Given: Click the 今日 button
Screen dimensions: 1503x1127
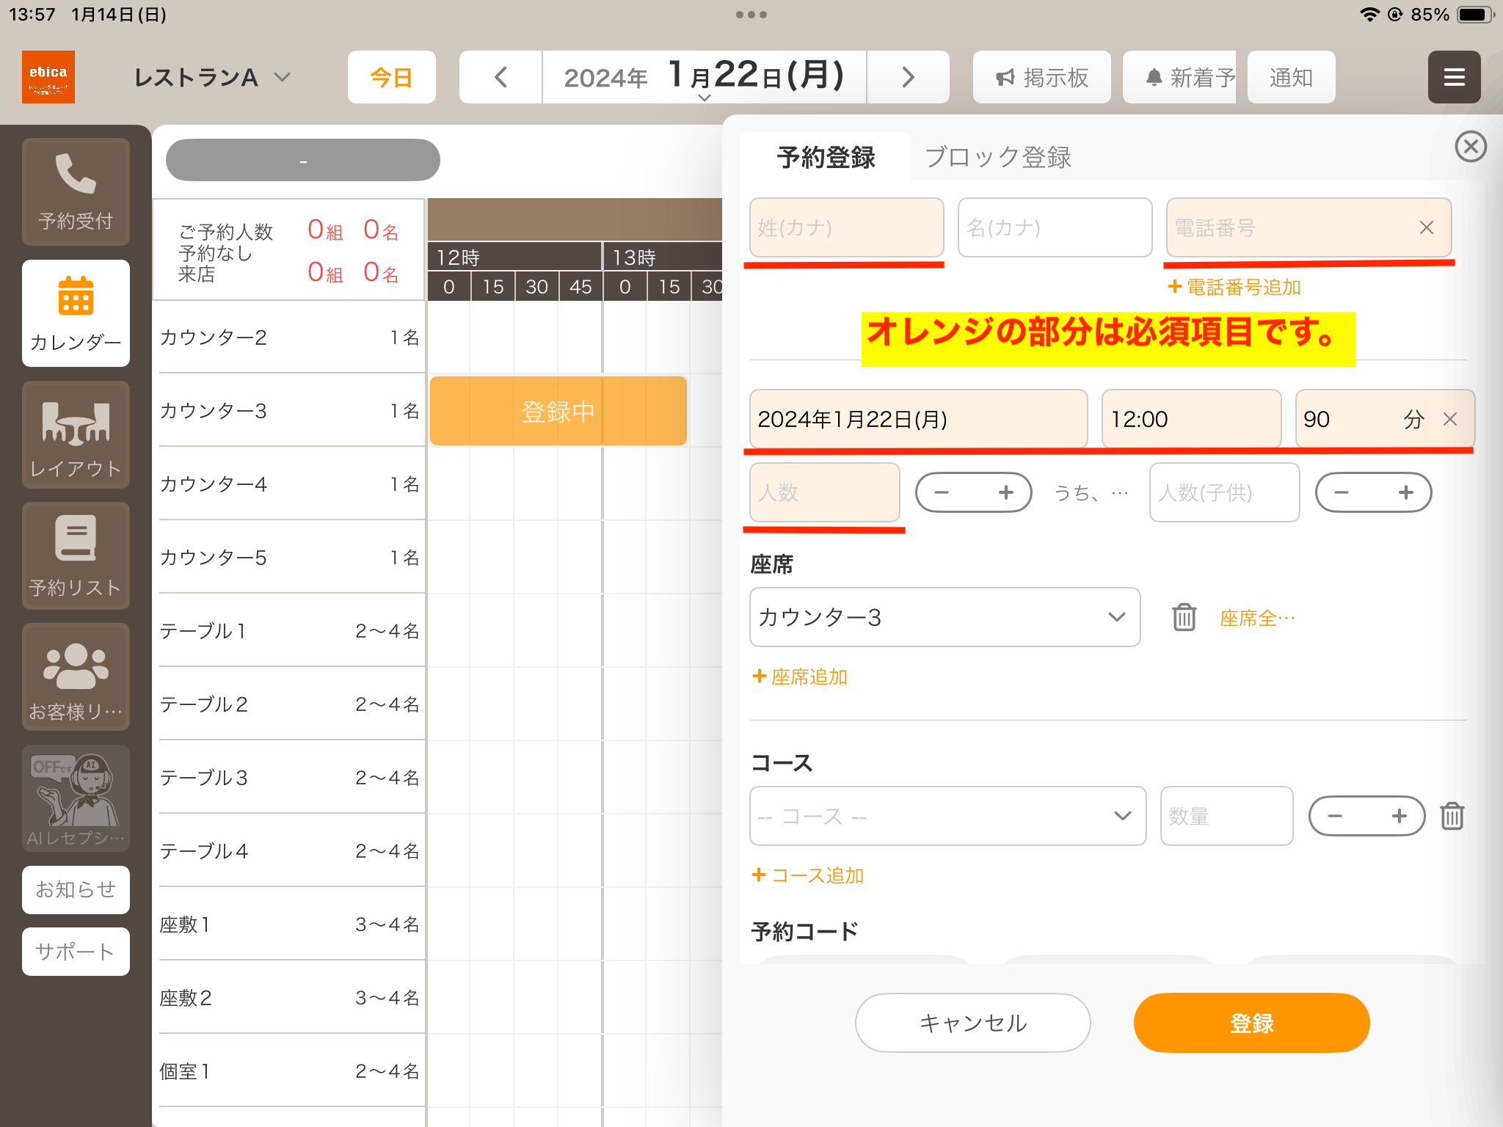Looking at the screenshot, I should (391, 77).
